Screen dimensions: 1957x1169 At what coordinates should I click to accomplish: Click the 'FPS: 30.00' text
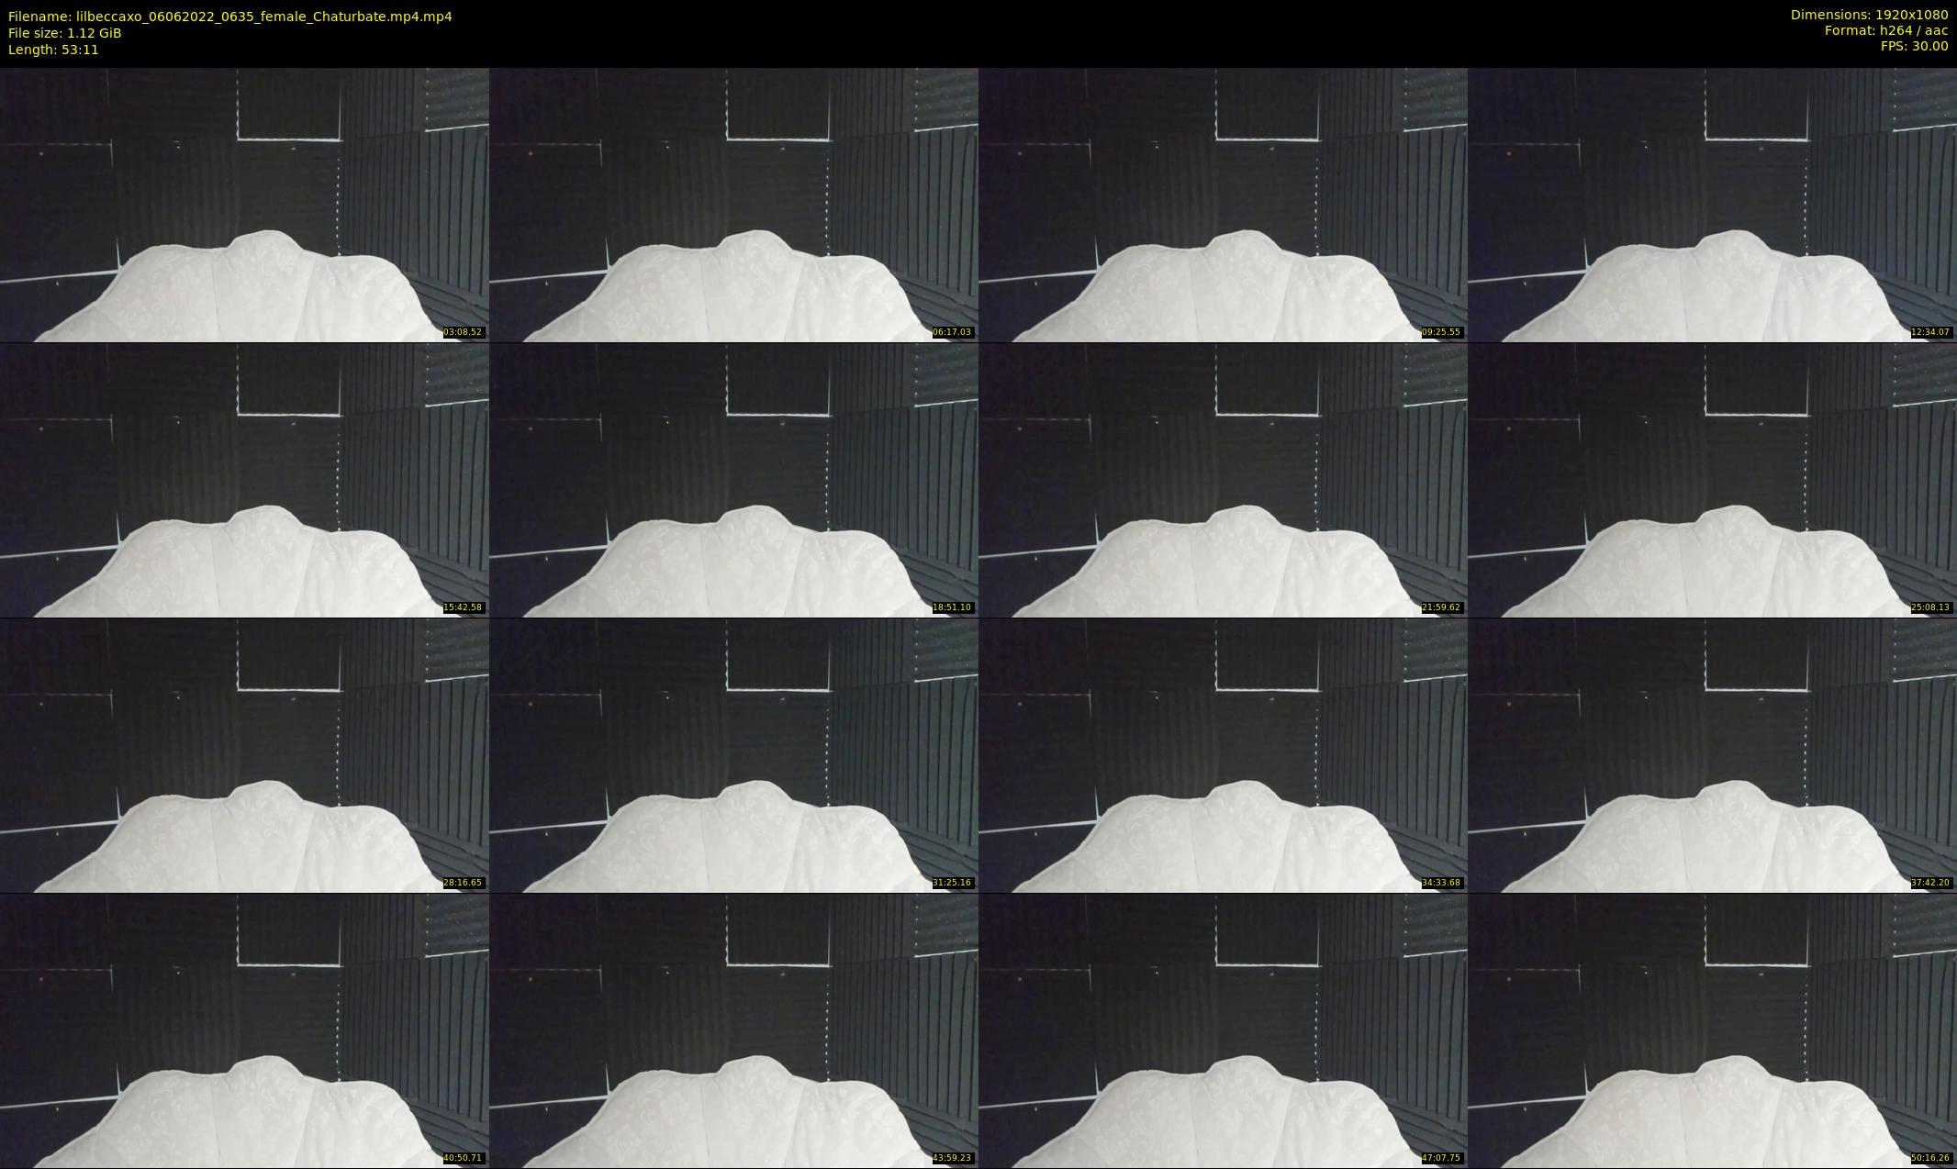[1914, 46]
